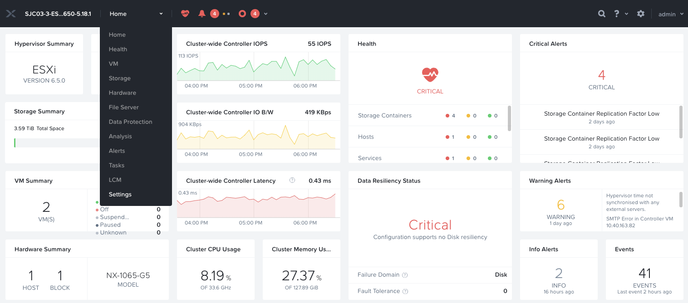Expand the Home view dropdown

136,14
